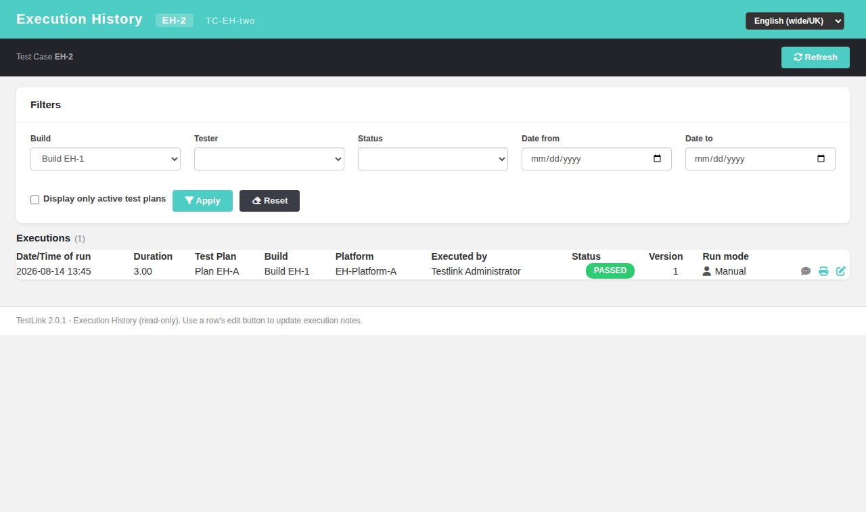The width and height of the screenshot is (866, 512).
Task: Click the Platform column header
Action: (x=355, y=256)
